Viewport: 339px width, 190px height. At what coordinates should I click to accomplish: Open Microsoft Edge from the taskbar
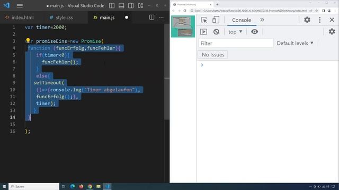pyautogui.click(x=73, y=186)
